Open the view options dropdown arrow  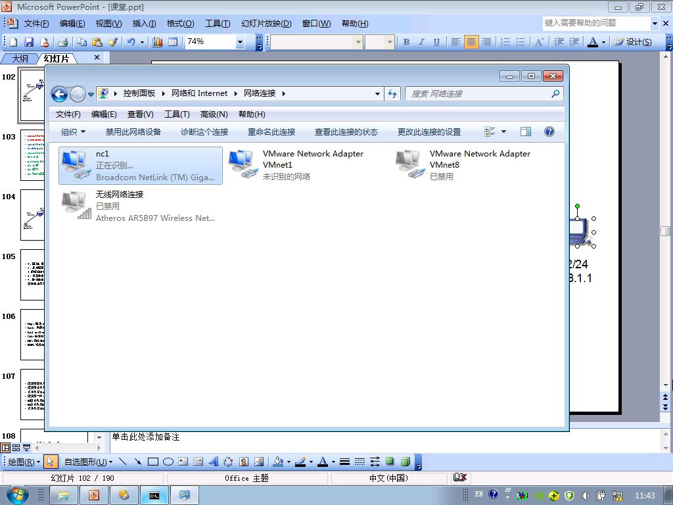coord(504,132)
